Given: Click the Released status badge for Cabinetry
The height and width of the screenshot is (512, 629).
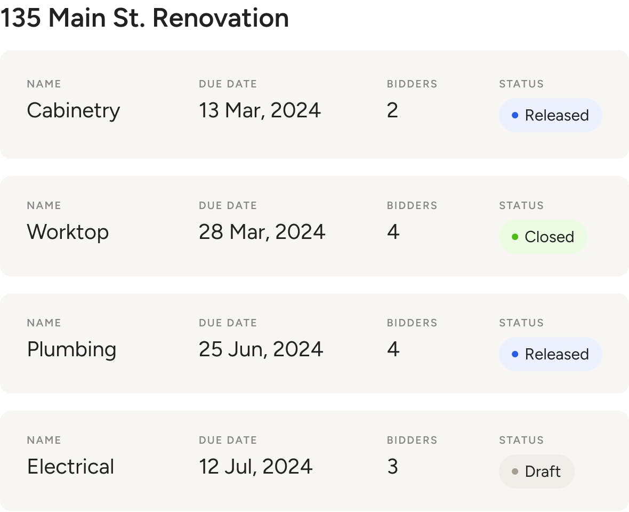Looking at the screenshot, I should (550, 116).
